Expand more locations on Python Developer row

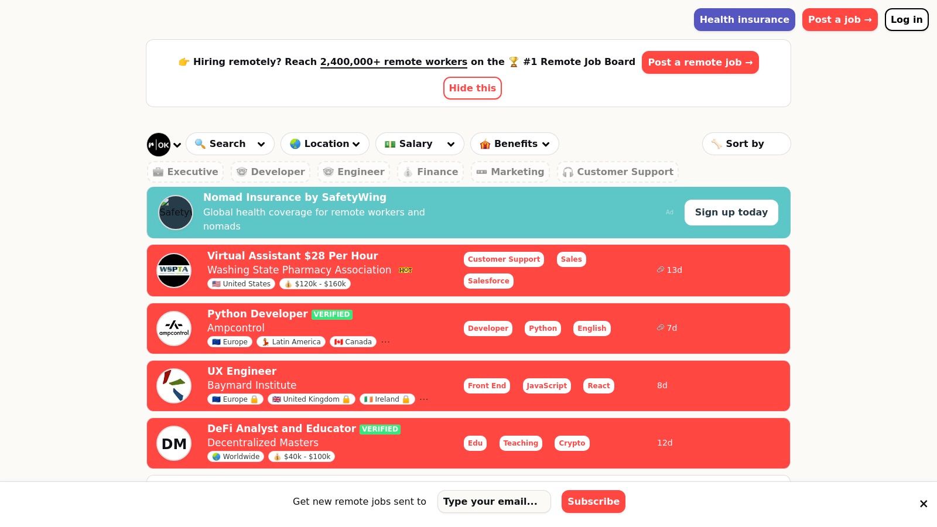click(x=385, y=342)
